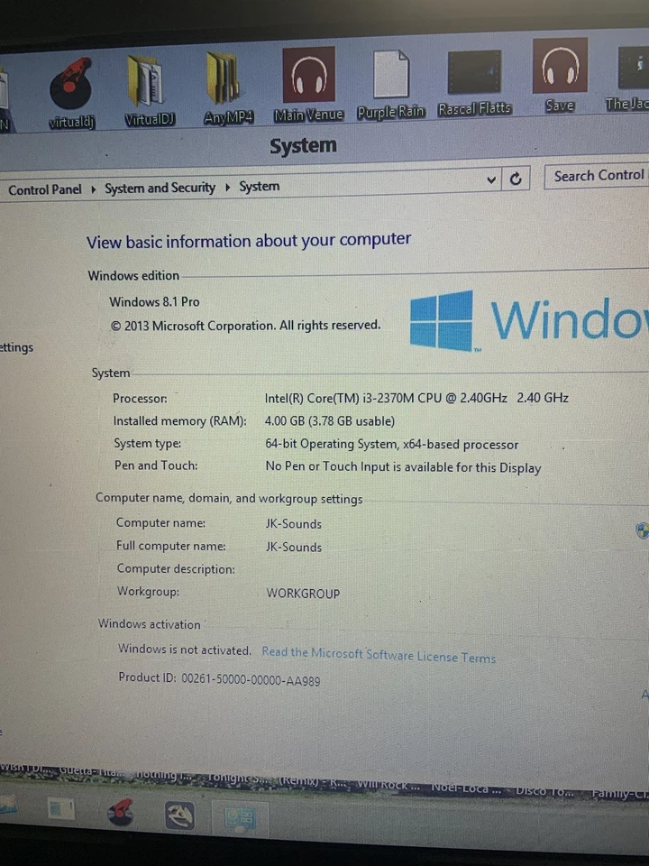Screen dimensions: 649x866
Task: Open the Save headphones icon
Action: (x=560, y=75)
